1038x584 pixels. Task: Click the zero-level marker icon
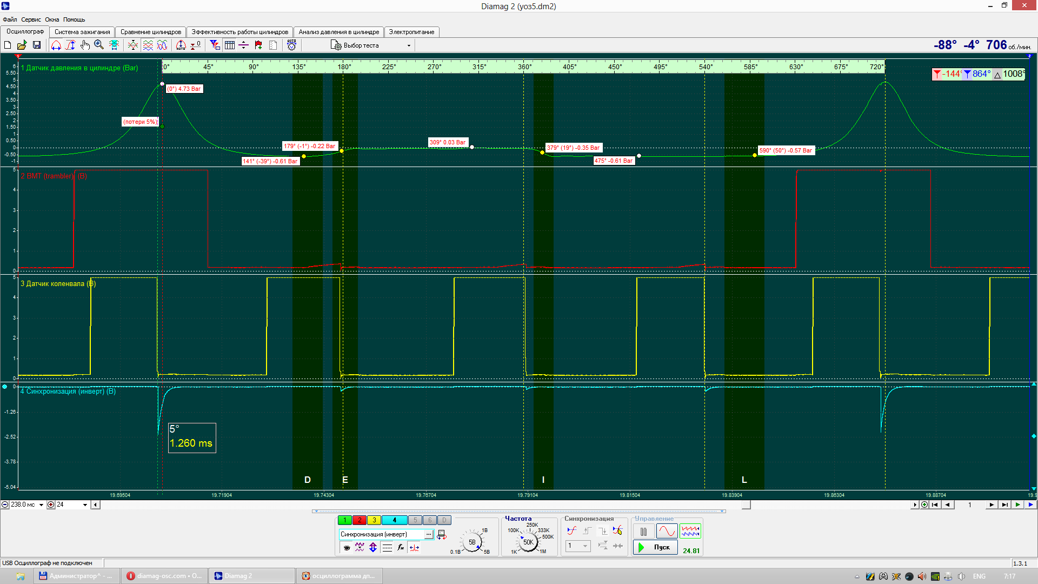(196, 45)
